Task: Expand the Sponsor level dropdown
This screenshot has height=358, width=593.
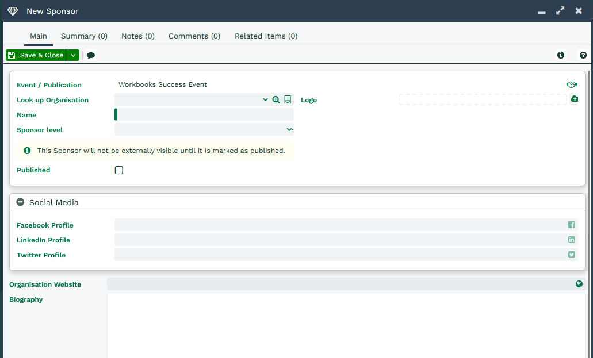Action: coord(289,130)
